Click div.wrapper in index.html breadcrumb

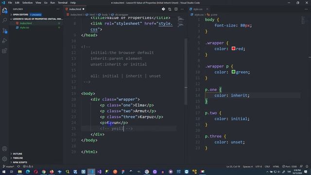(x=121, y=15)
